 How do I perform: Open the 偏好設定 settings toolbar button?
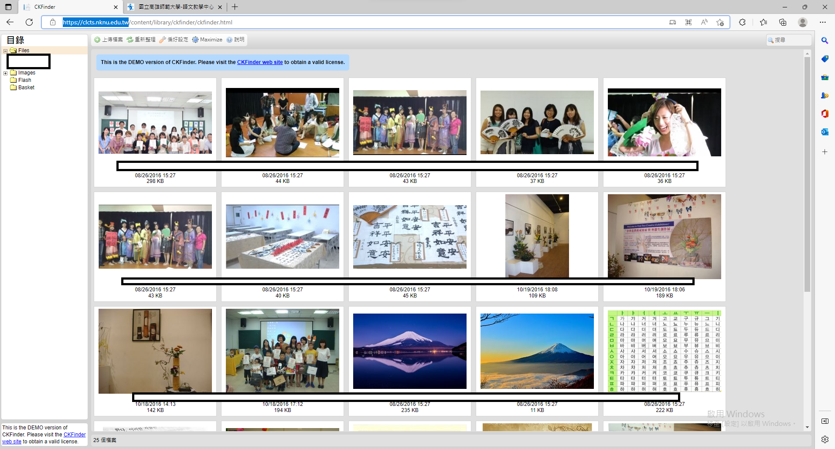[x=174, y=40]
